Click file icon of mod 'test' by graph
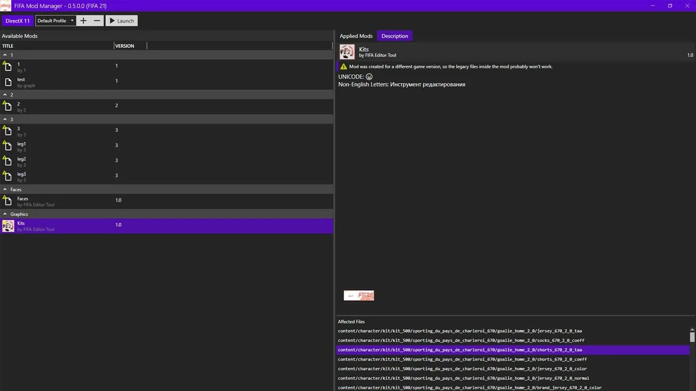This screenshot has height=391, width=696. [8, 82]
